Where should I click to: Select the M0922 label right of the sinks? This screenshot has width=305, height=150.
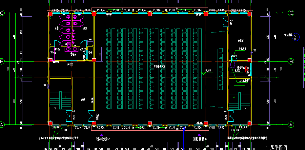(83, 49)
